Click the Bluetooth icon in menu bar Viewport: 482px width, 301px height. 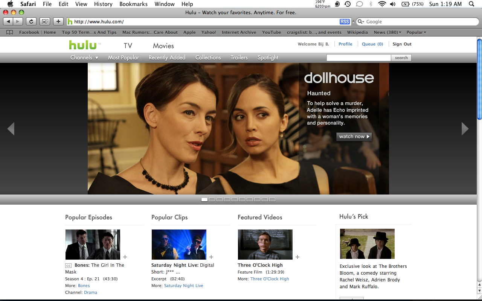point(371,4)
